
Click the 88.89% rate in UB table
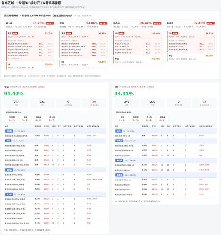155,136
